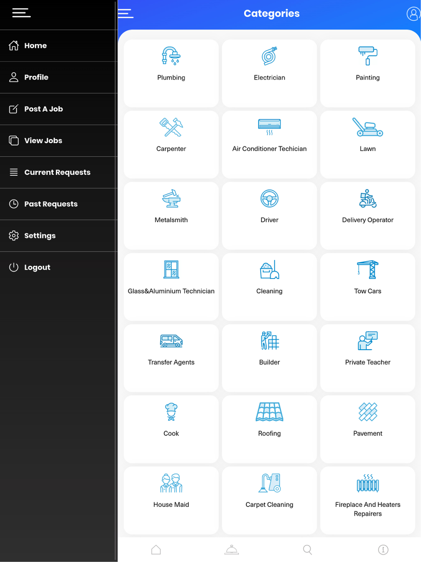Tap the info icon in bottom bar
The height and width of the screenshot is (562, 421).
[x=383, y=550]
